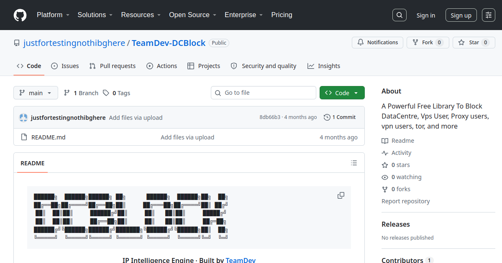
Task: Expand the Enterprise menu
Action: [x=243, y=15]
